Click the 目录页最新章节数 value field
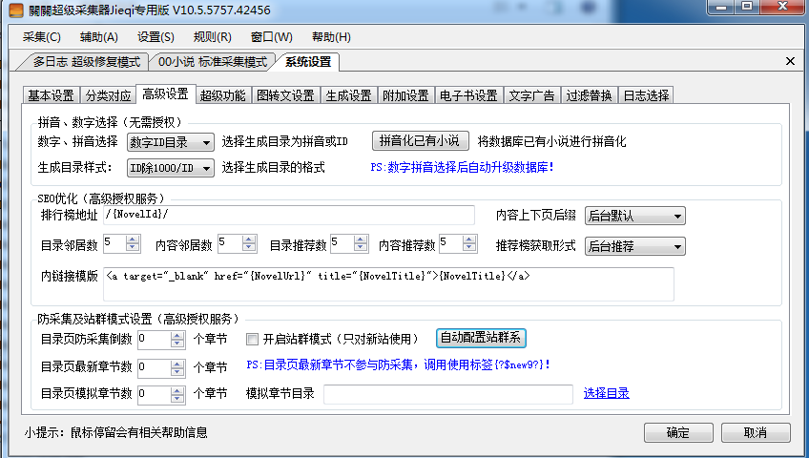Viewport: 809px width, 458px height. [154, 367]
